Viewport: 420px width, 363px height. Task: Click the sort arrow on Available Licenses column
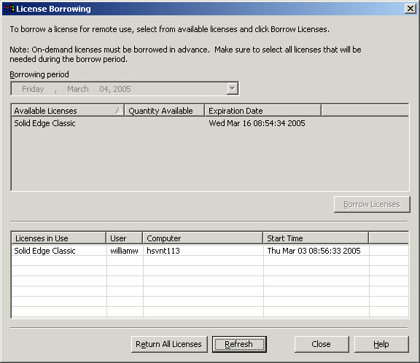pos(119,110)
